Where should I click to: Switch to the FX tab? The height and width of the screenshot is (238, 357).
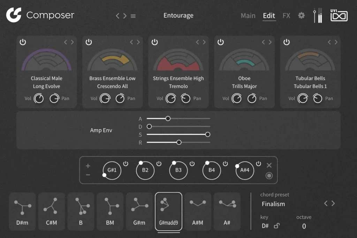click(x=286, y=16)
